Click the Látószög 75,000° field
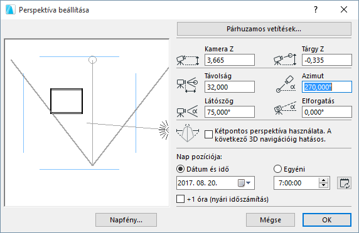The width and height of the screenshot is (359, 233). (230, 112)
